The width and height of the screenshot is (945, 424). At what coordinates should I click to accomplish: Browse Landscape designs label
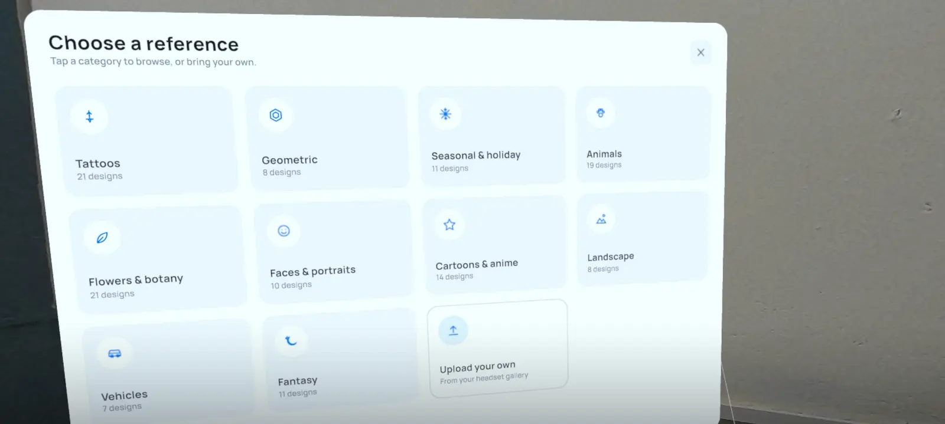pos(611,257)
